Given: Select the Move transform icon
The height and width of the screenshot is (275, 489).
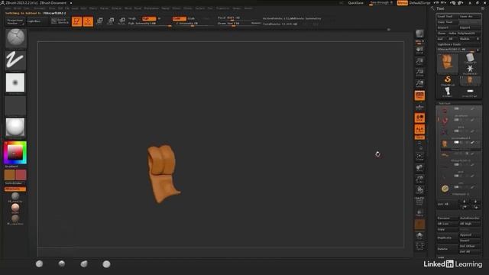Looking at the screenshot, I should click(x=99, y=21).
